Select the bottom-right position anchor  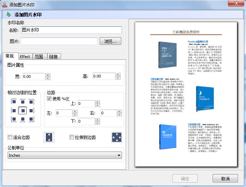31,119
